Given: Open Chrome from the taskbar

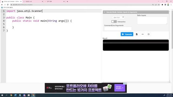Looking at the screenshot, I should click(11, 95).
